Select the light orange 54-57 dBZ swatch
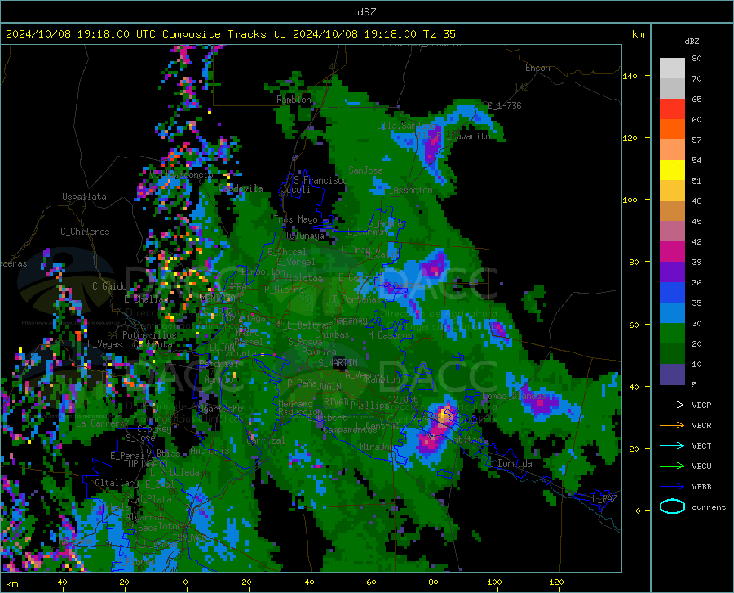Viewport: 734px width, 593px height. pos(672,150)
